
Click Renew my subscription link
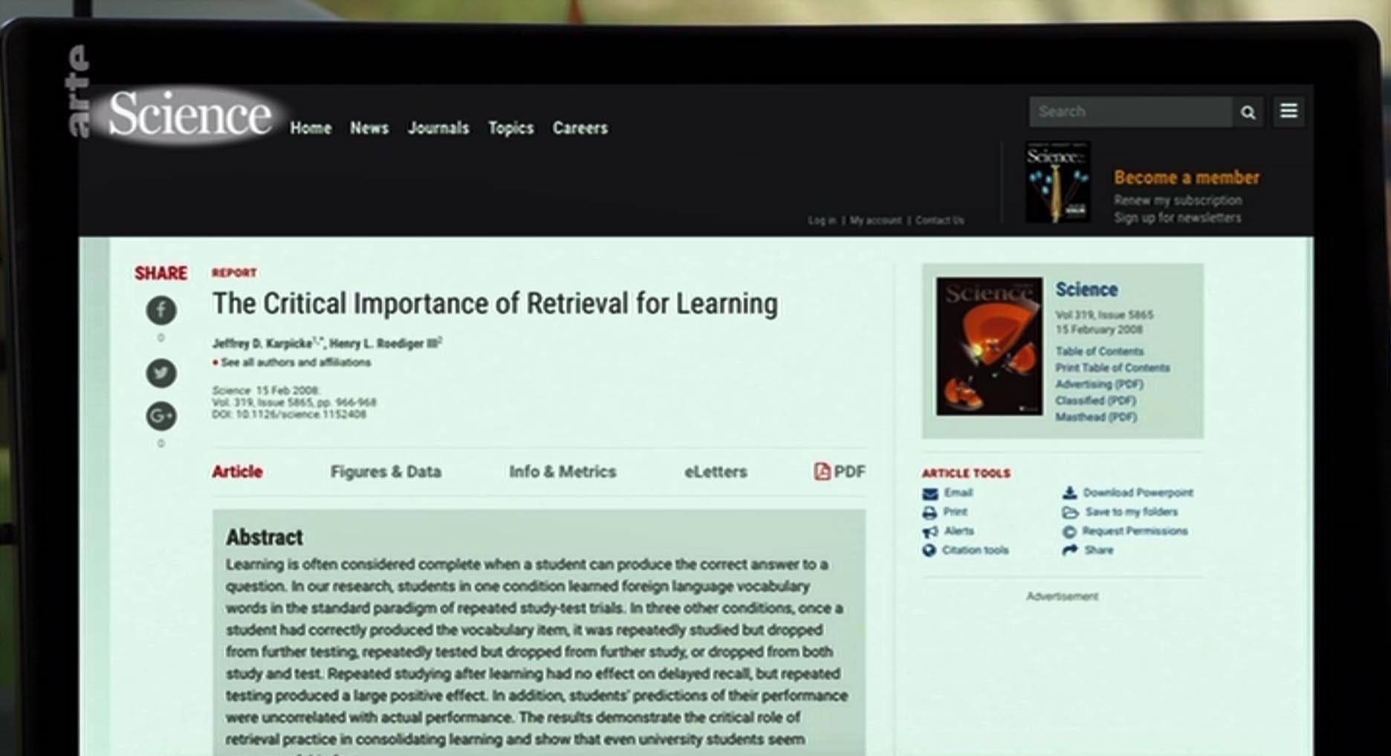point(1178,200)
